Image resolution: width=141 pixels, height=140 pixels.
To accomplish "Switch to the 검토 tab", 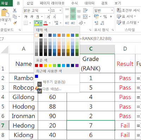I will (x=104, y=3).
